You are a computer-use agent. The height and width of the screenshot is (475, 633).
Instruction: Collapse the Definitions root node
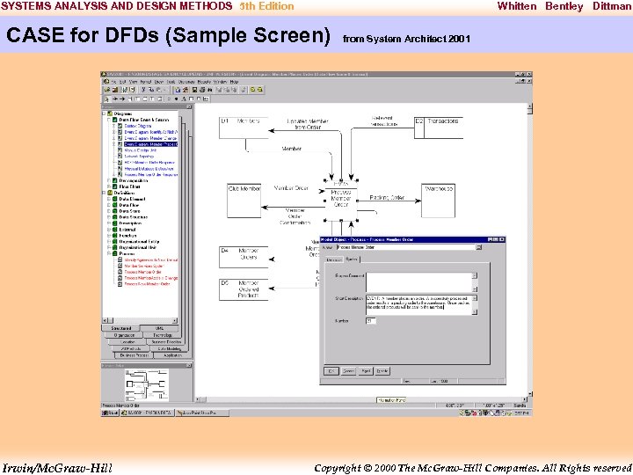tap(104, 193)
